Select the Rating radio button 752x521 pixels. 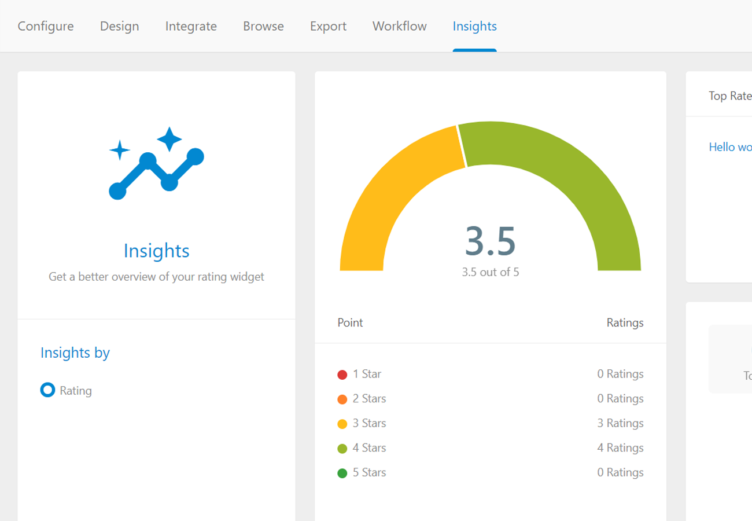click(47, 390)
